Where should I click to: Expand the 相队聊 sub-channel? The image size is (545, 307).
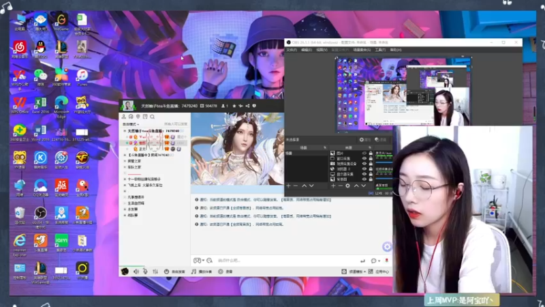pos(125,216)
